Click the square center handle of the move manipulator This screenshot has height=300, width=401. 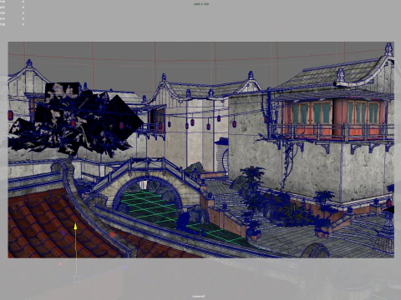(x=77, y=279)
